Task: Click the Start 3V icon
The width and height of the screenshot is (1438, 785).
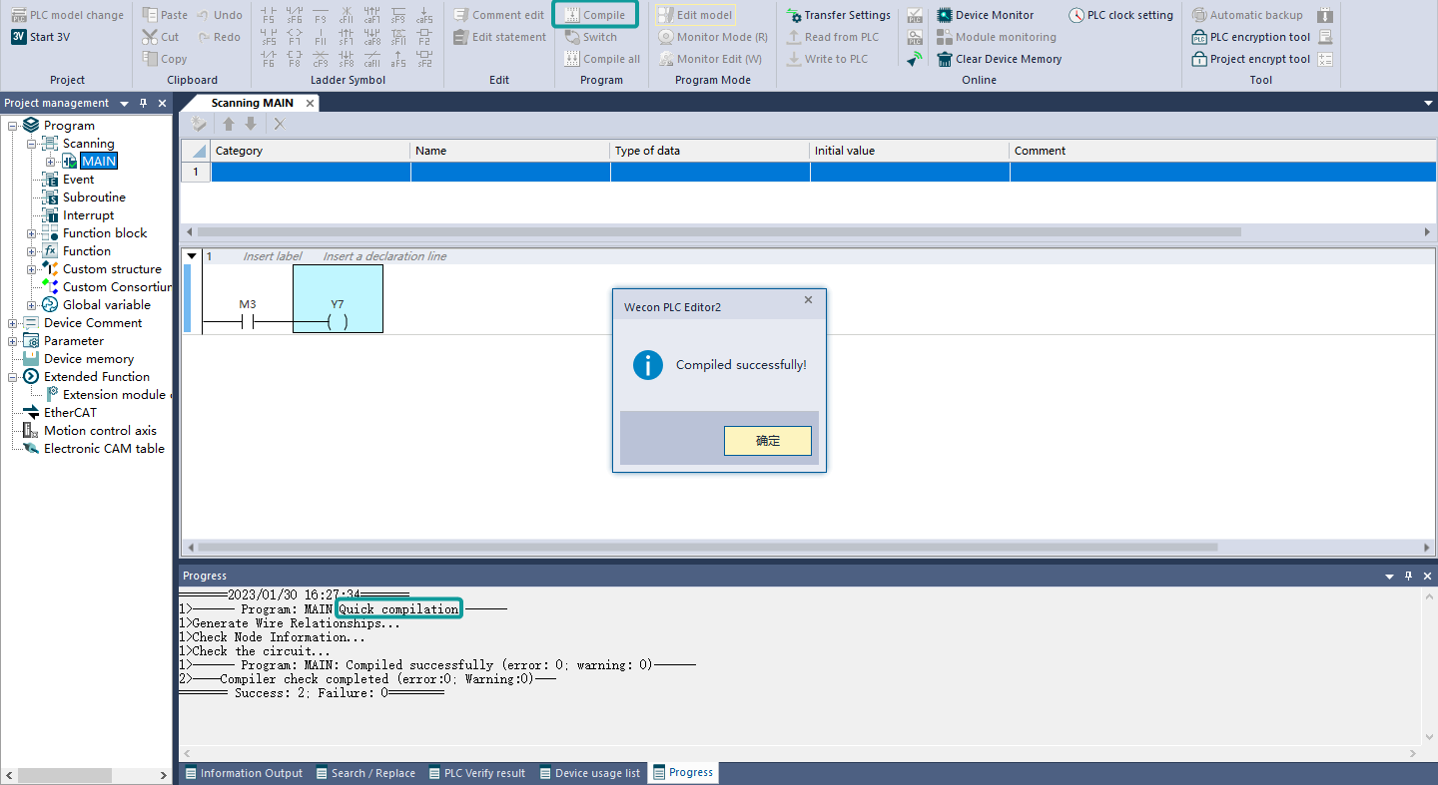Action: click(x=19, y=37)
